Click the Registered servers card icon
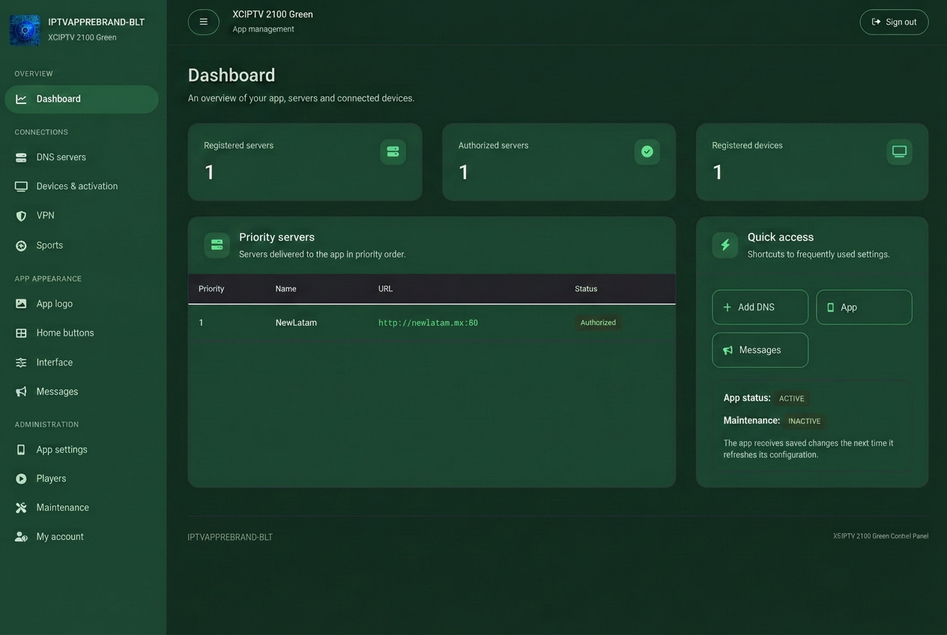This screenshot has width=947, height=635. click(393, 152)
